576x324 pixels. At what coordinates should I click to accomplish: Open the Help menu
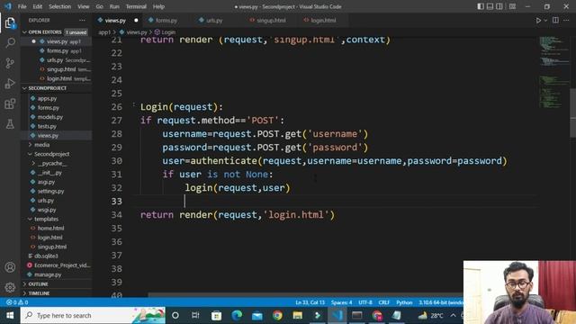(x=158, y=6)
